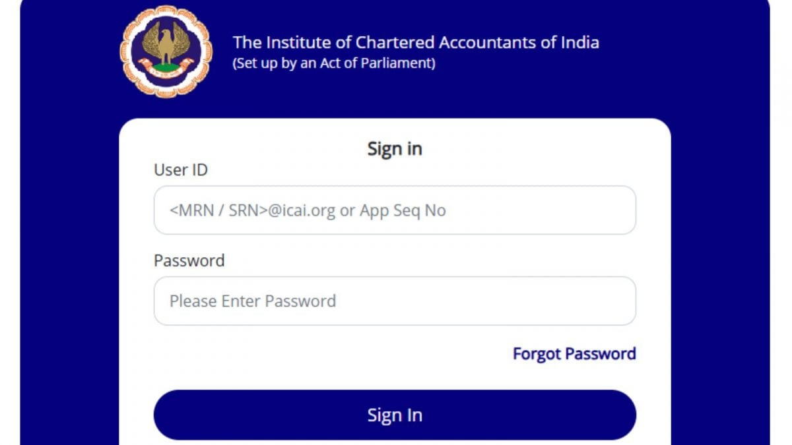The height and width of the screenshot is (445, 792).
Task: Click the User ID field label
Action: [x=180, y=169]
